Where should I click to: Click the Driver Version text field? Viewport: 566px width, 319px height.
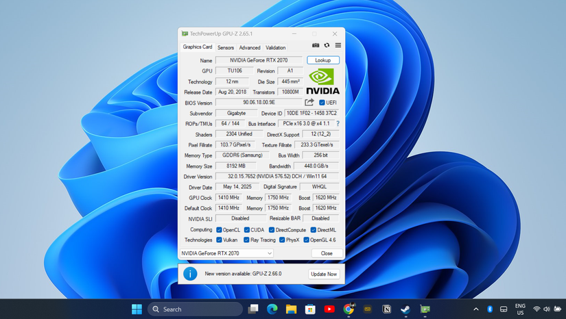pyautogui.click(x=278, y=177)
